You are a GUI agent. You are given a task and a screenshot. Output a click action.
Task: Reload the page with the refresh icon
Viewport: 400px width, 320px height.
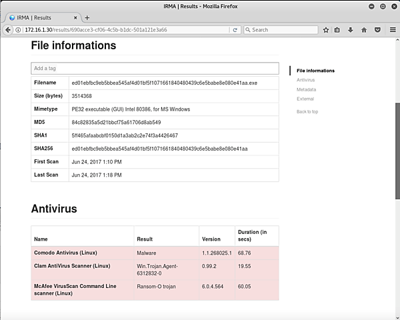235,30
